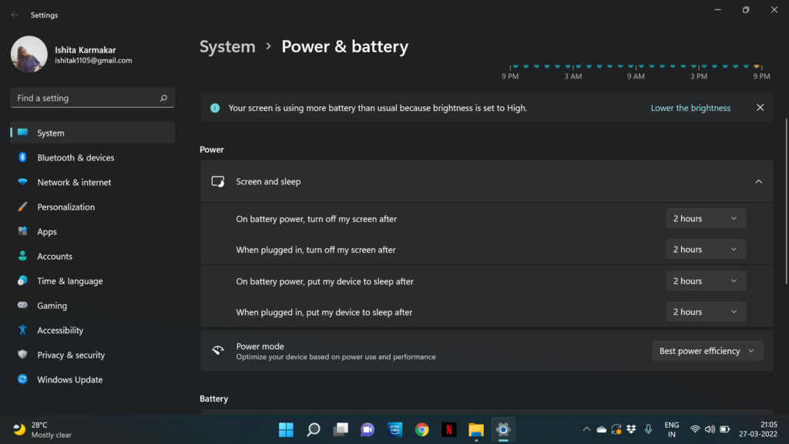
Task: Select System in the sidebar
Action: 92,133
